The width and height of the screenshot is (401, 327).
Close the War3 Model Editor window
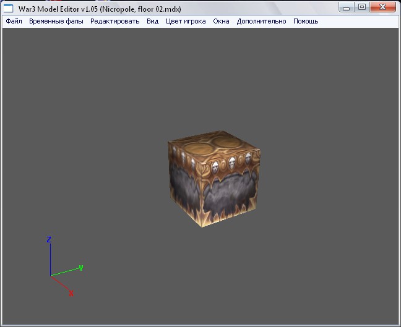[x=382, y=7]
